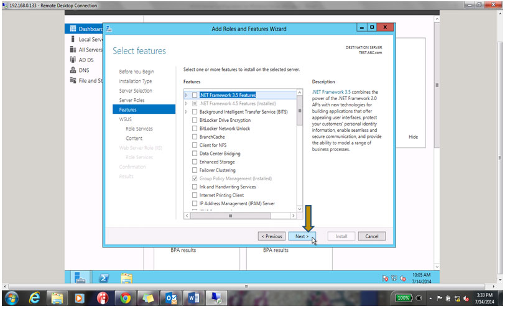Click the Action Center flag tray icon
This screenshot has width=505, height=309.
(439, 298)
